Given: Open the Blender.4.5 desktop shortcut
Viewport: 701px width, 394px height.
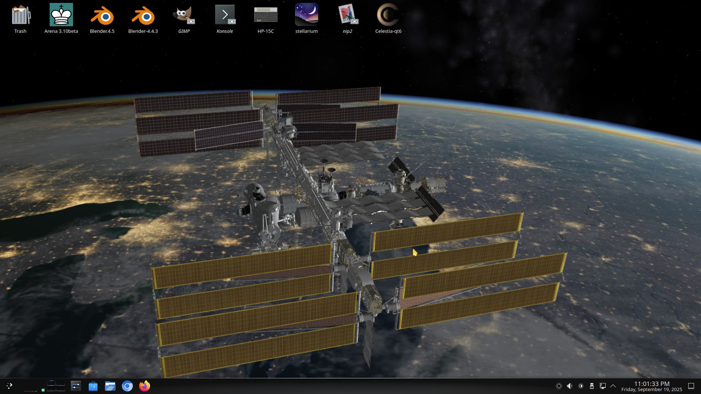Looking at the screenshot, I should point(102,19).
